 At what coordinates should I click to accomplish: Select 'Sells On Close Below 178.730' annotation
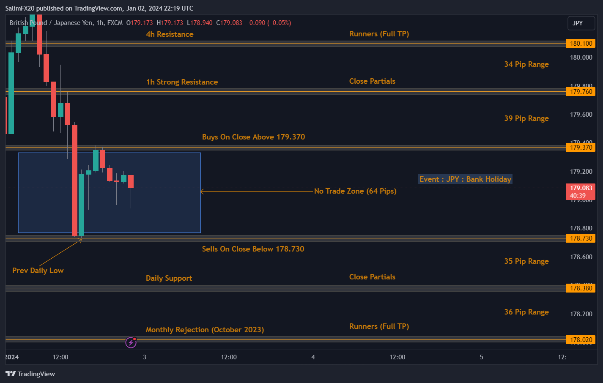(x=253, y=249)
